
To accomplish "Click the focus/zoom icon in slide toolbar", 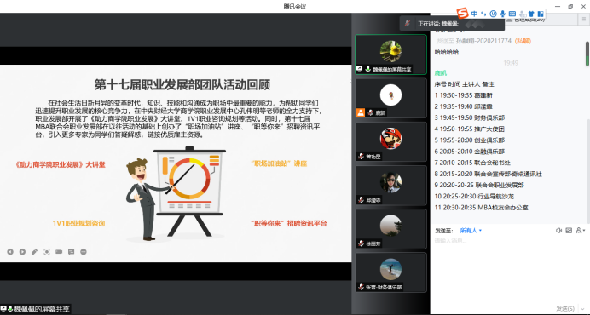I will (x=47, y=252).
